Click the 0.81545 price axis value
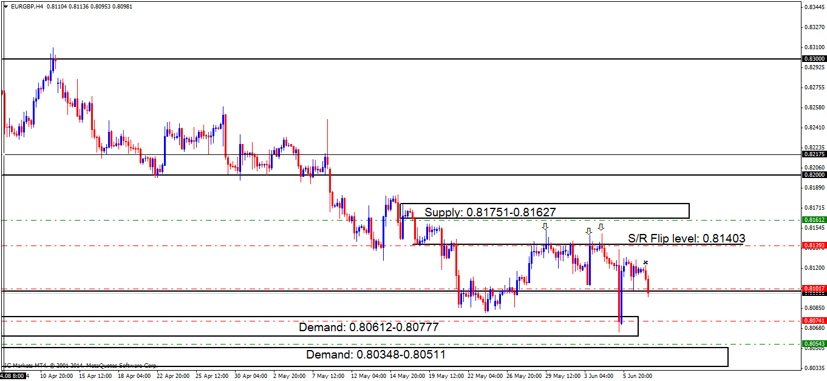 814,228
